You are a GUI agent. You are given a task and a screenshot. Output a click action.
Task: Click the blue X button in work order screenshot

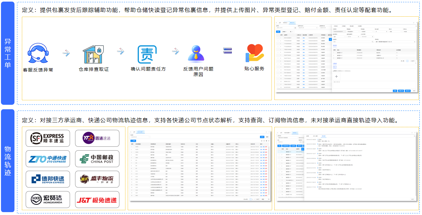[330, 39]
